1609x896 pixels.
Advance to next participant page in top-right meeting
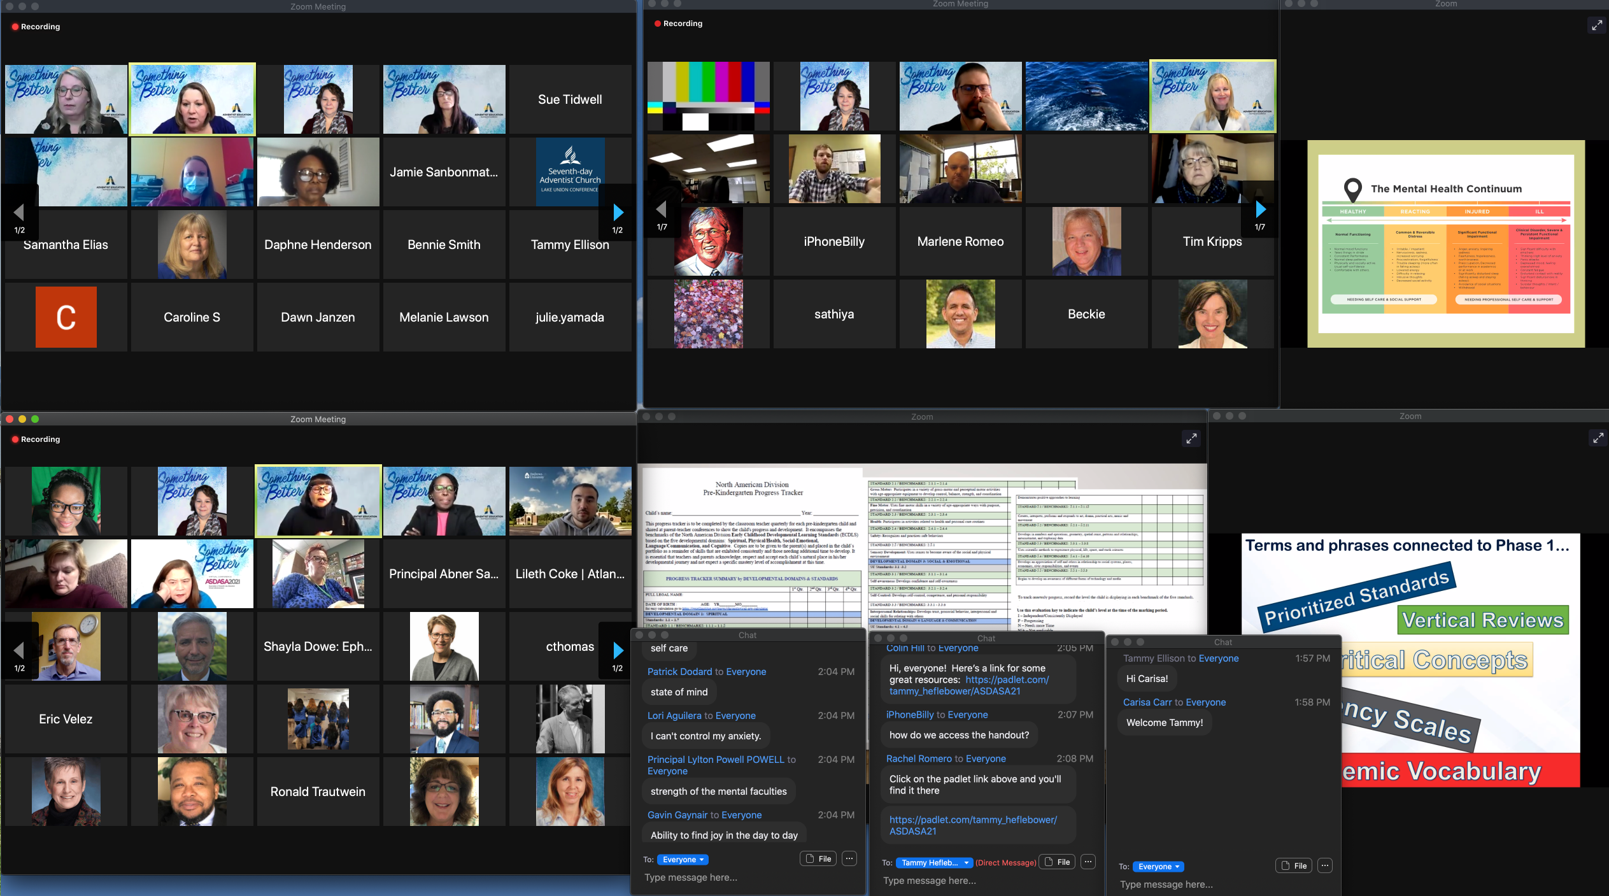(1261, 209)
